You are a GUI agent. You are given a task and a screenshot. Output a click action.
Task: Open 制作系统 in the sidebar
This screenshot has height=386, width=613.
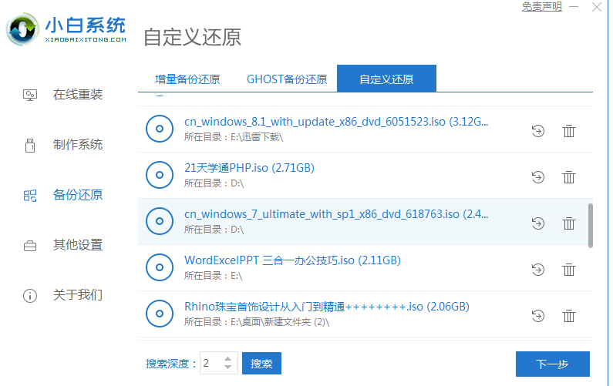(x=77, y=145)
